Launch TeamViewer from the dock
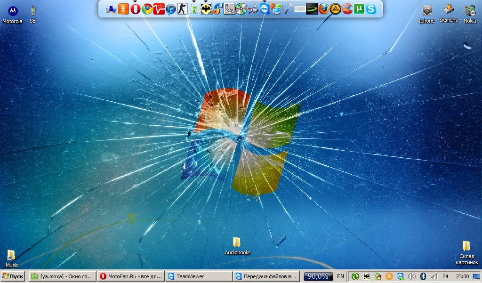Viewport: 482px width, 283px height. coord(265,9)
